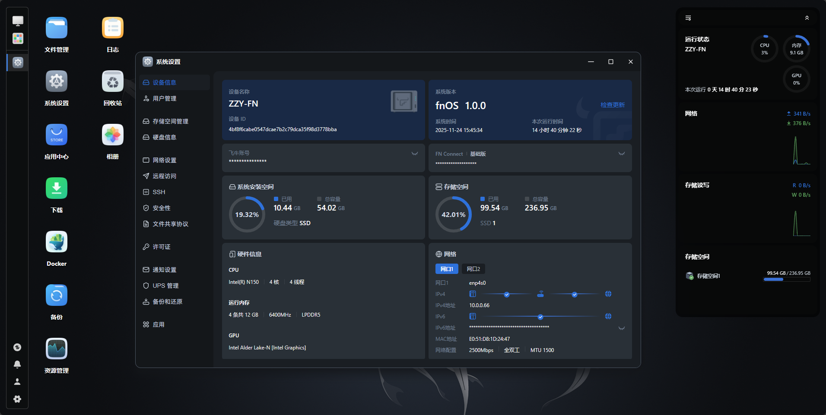Click the notification bell in the left dock
The image size is (826, 415).
coord(17,365)
